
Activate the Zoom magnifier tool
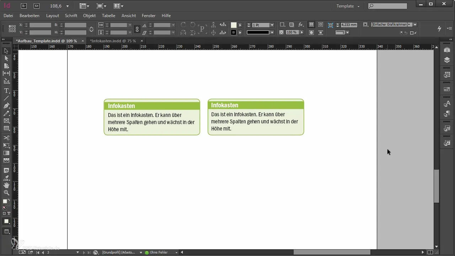pyautogui.click(x=6, y=193)
